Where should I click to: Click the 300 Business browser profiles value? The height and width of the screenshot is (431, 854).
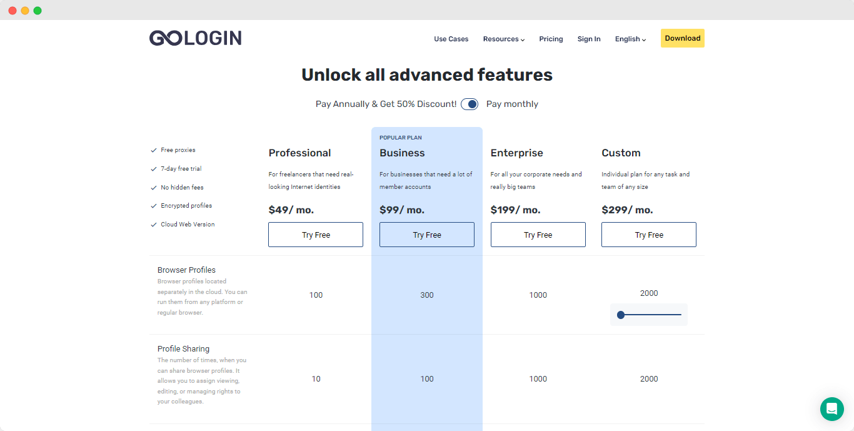click(427, 295)
